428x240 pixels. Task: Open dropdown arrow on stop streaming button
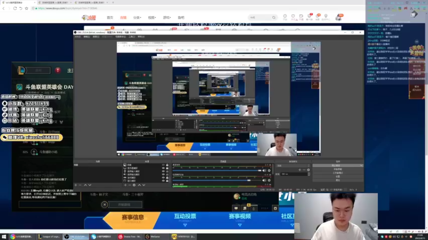coord(361,165)
